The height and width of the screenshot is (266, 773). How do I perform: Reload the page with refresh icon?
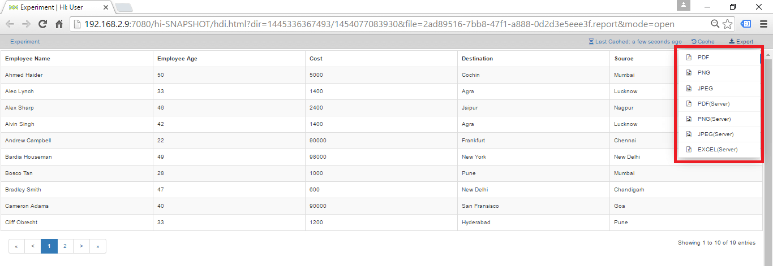pos(42,24)
